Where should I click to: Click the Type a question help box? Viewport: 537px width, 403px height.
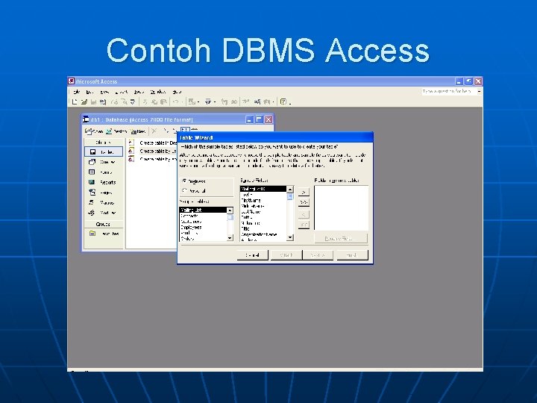click(x=449, y=92)
